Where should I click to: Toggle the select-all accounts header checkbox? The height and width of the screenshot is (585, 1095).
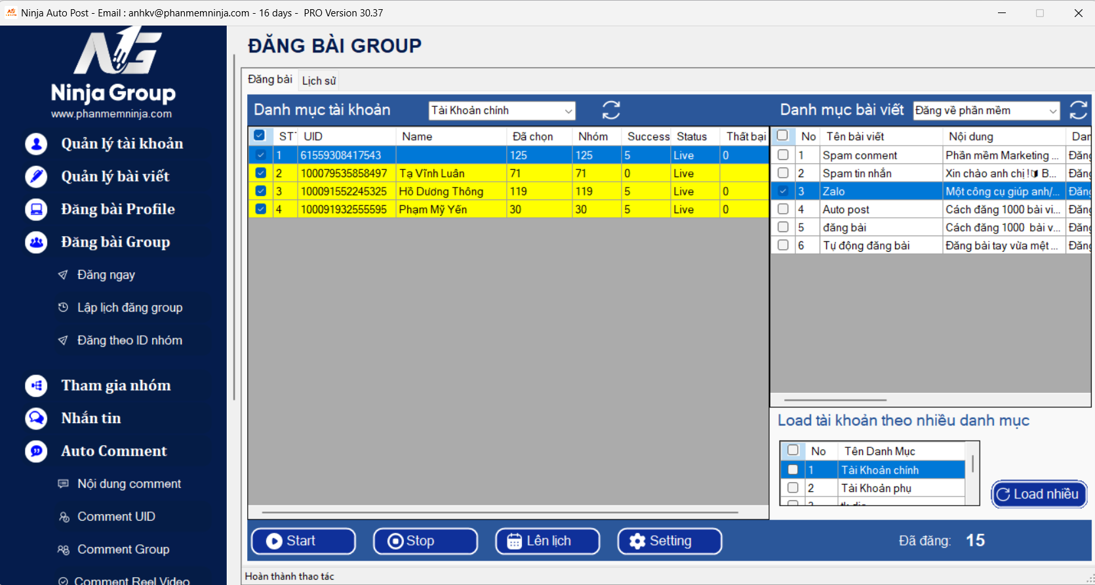pos(260,136)
